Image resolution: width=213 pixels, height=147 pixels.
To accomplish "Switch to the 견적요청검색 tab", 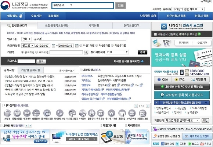I will 131,26.
